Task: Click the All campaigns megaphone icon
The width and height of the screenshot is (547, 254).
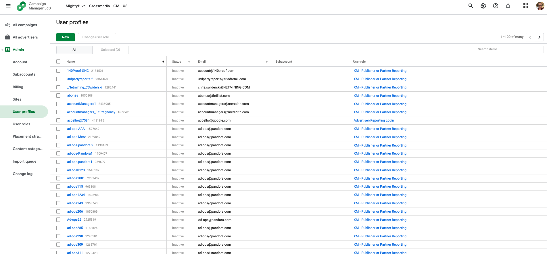Action: tap(8, 25)
